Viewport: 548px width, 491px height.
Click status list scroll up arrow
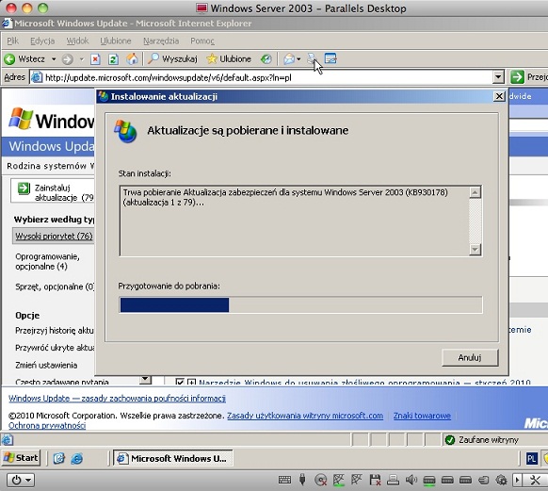point(475,192)
